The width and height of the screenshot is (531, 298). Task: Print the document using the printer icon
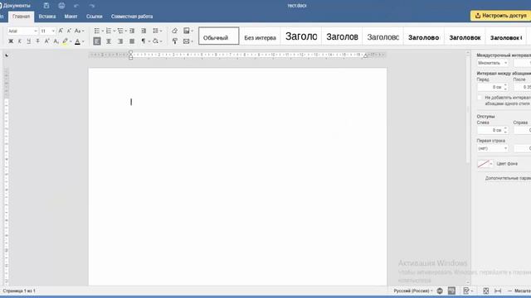point(61,6)
